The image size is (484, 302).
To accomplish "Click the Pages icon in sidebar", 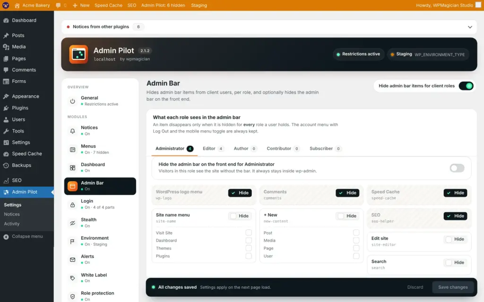I will tap(6, 59).
